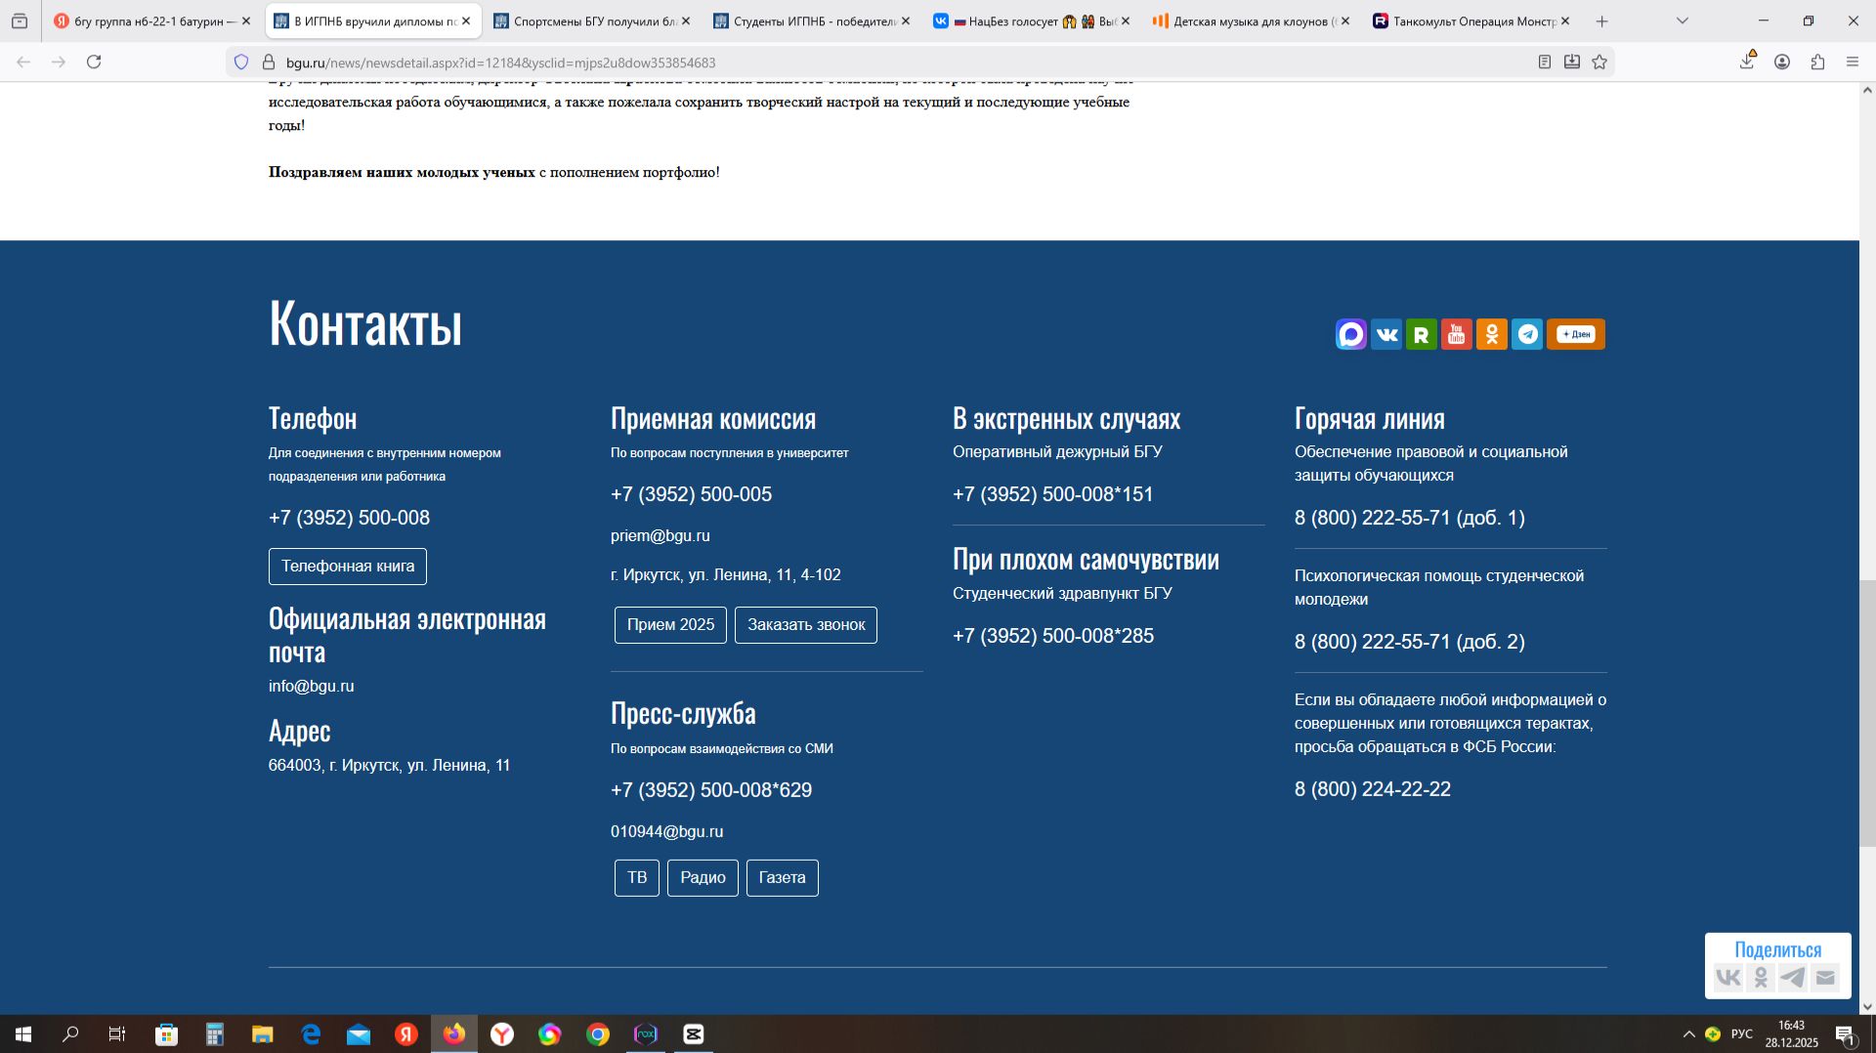Open the Firefox application menu
This screenshot has height=1053, width=1876.
click(1853, 62)
